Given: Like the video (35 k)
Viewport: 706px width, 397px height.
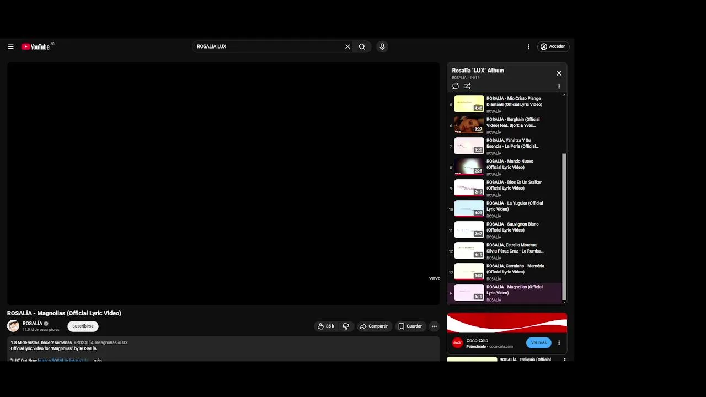Looking at the screenshot, I should click(x=325, y=326).
